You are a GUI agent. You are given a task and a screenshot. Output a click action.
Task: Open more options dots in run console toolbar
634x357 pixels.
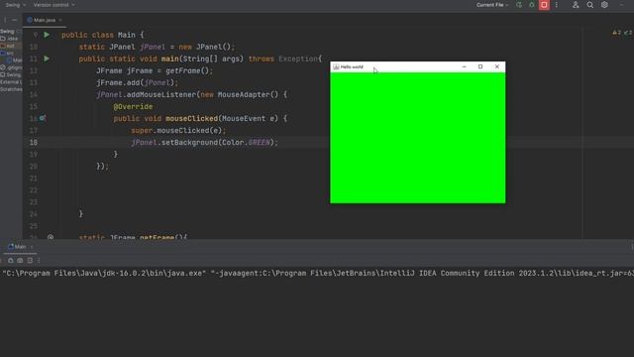pos(39,260)
